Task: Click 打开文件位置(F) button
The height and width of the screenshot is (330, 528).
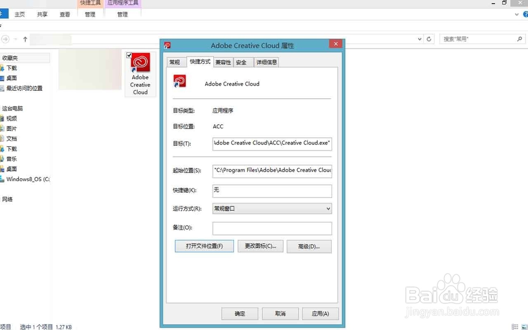Action: coord(204,246)
